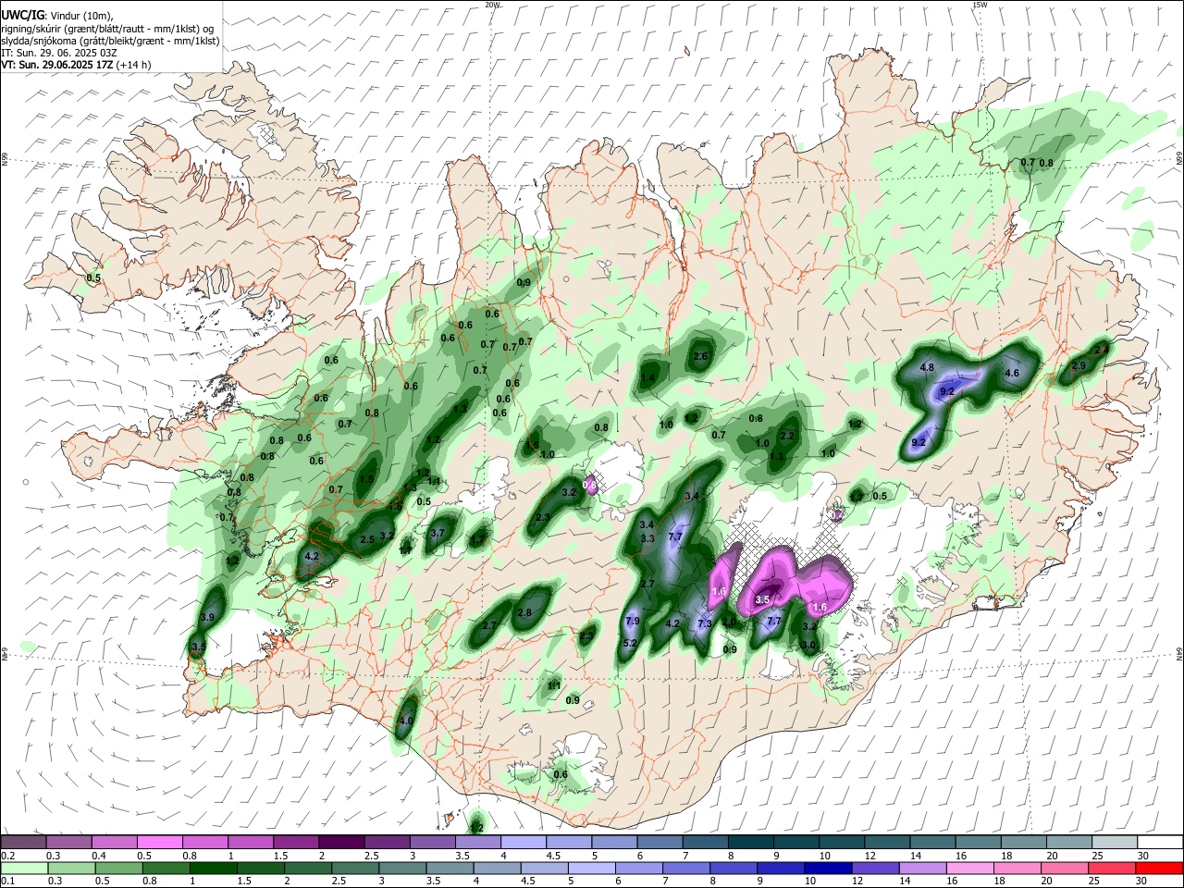Image resolution: width=1184 pixels, height=888 pixels.
Task: Click the dusky mauve 0.2 snow swatch
Action: pyautogui.click(x=23, y=842)
